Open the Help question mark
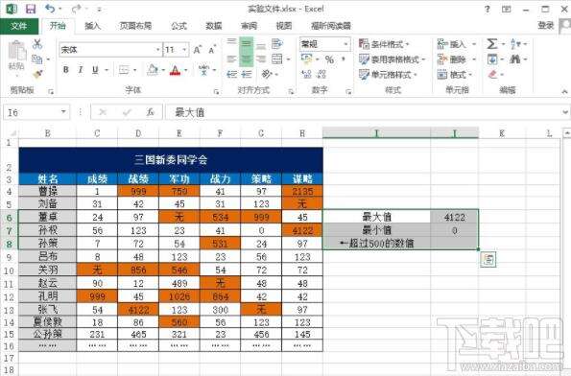The height and width of the screenshot is (376, 571). [488, 9]
